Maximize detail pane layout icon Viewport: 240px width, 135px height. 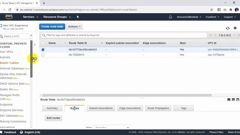238,100
